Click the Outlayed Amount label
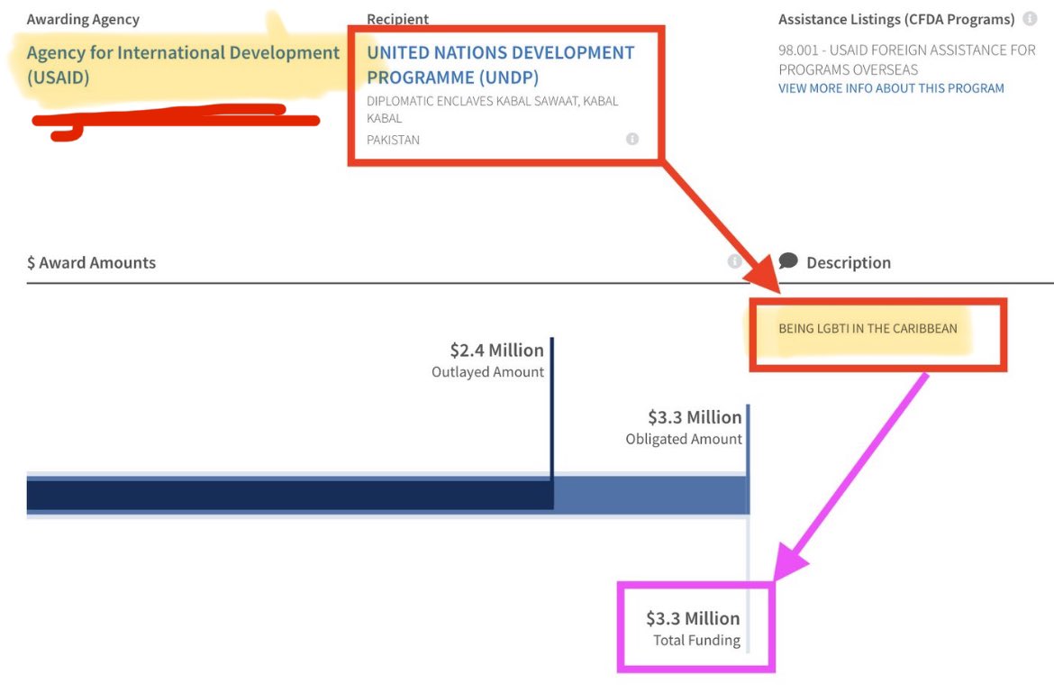This screenshot has width=1054, height=693. [487, 372]
